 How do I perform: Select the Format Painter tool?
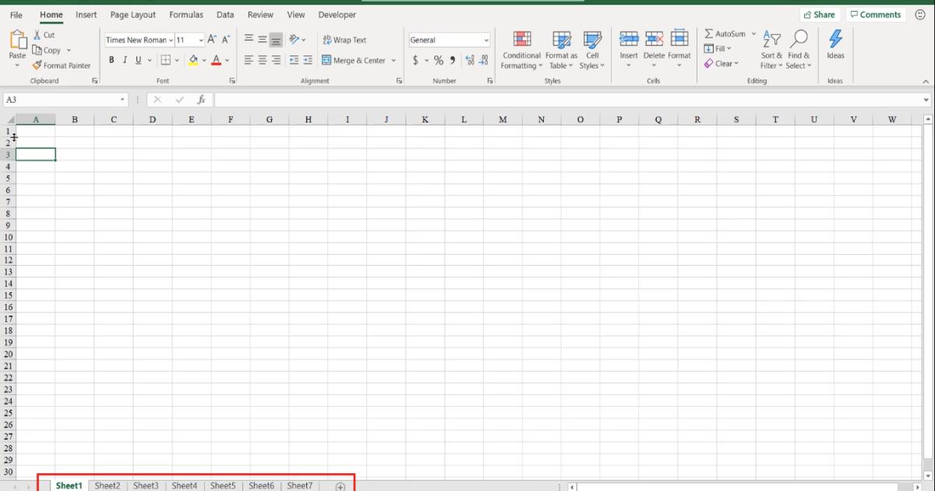pyautogui.click(x=62, y=65)
